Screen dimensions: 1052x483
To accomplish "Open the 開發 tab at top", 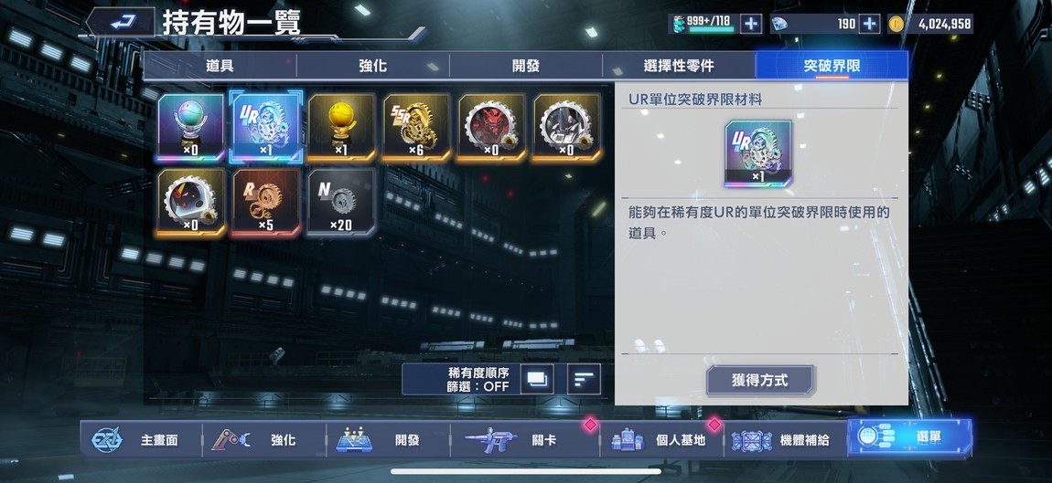I will tap(525, 66).
